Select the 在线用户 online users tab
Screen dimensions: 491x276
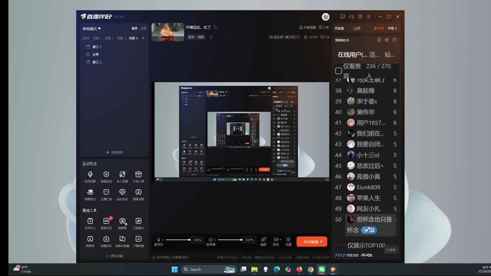click(352, 55)
